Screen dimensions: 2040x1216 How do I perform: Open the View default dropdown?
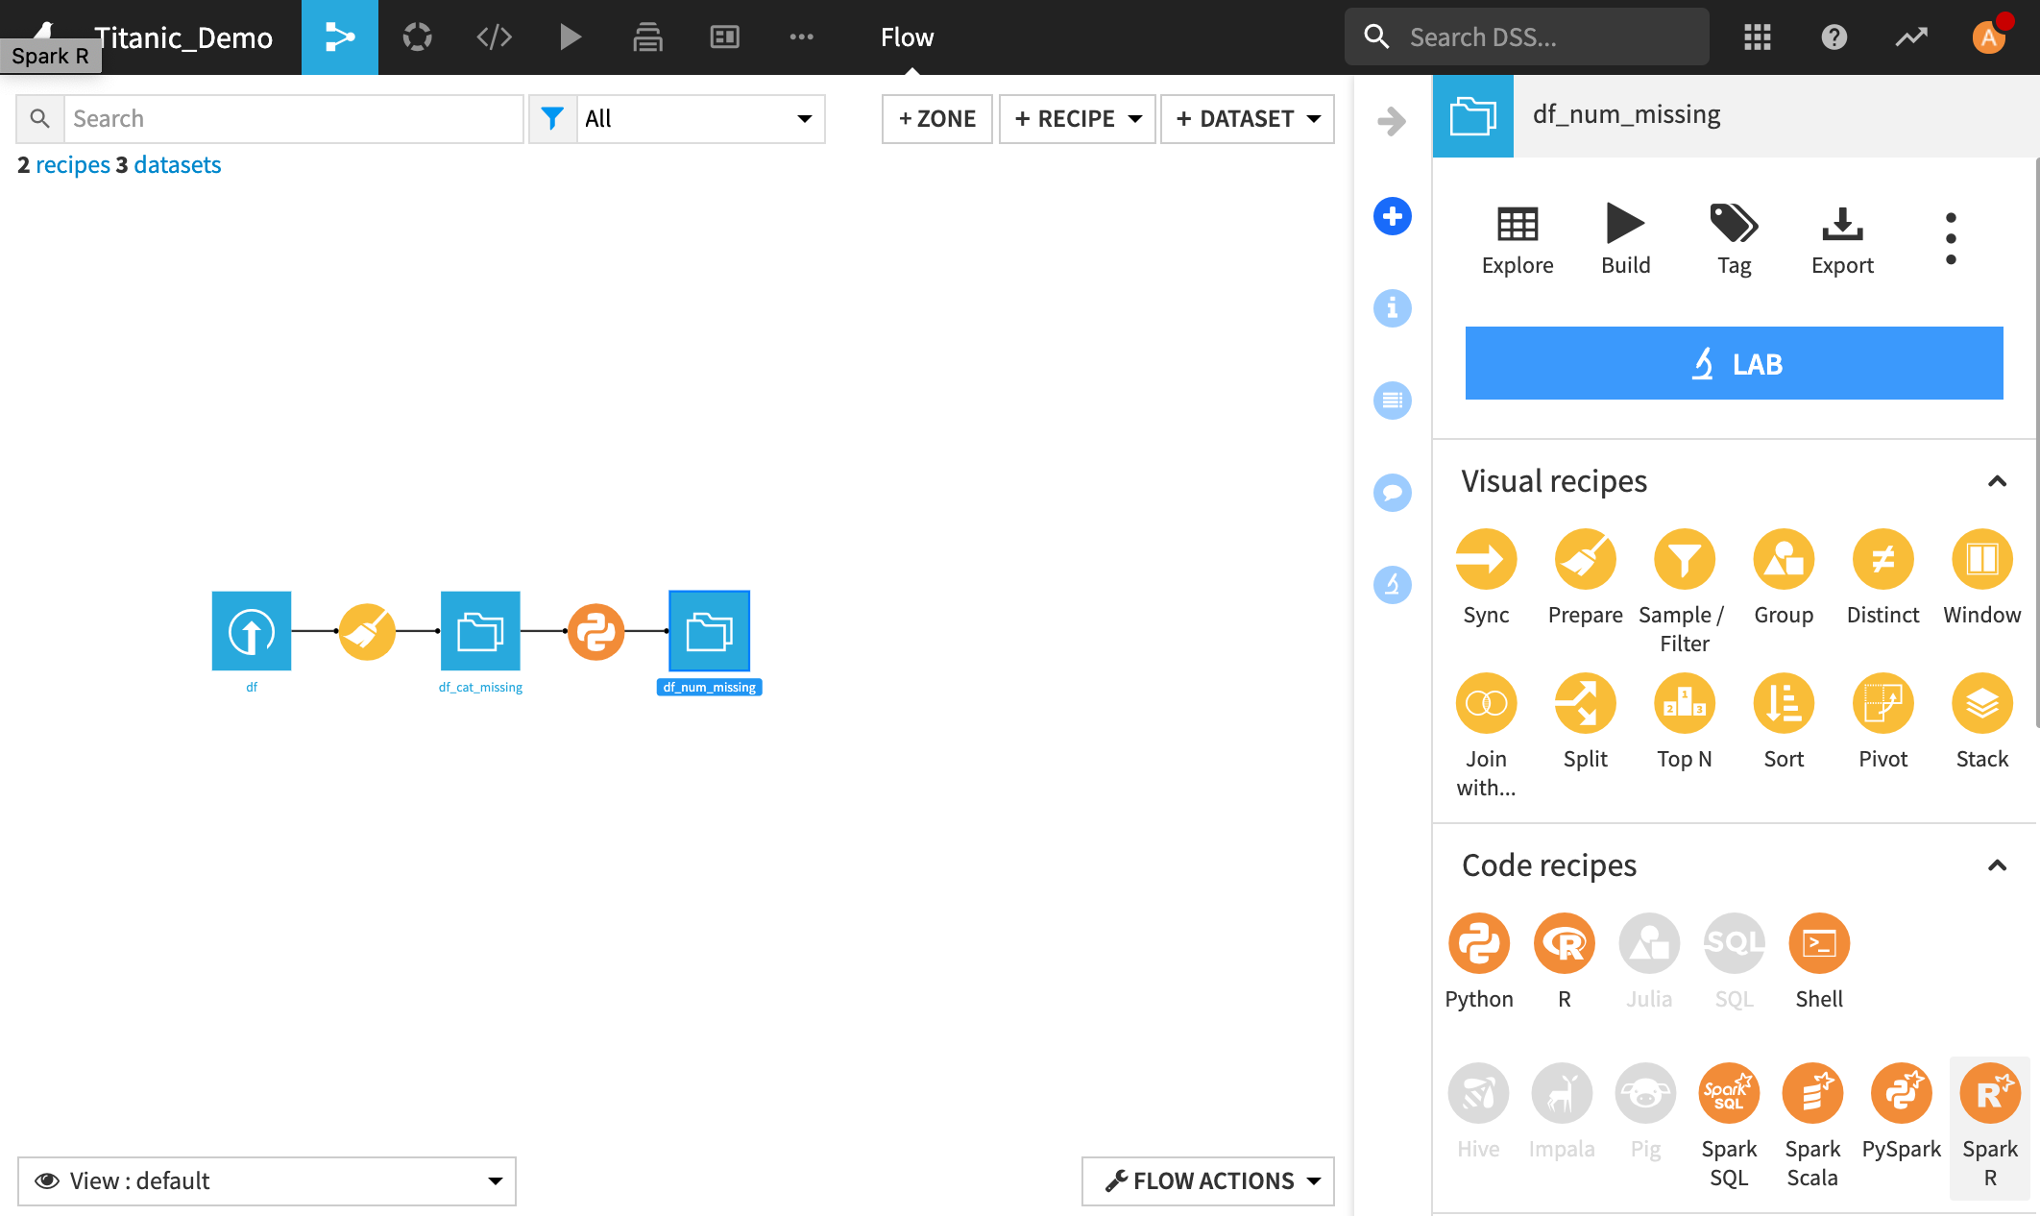click(267, 1180)
